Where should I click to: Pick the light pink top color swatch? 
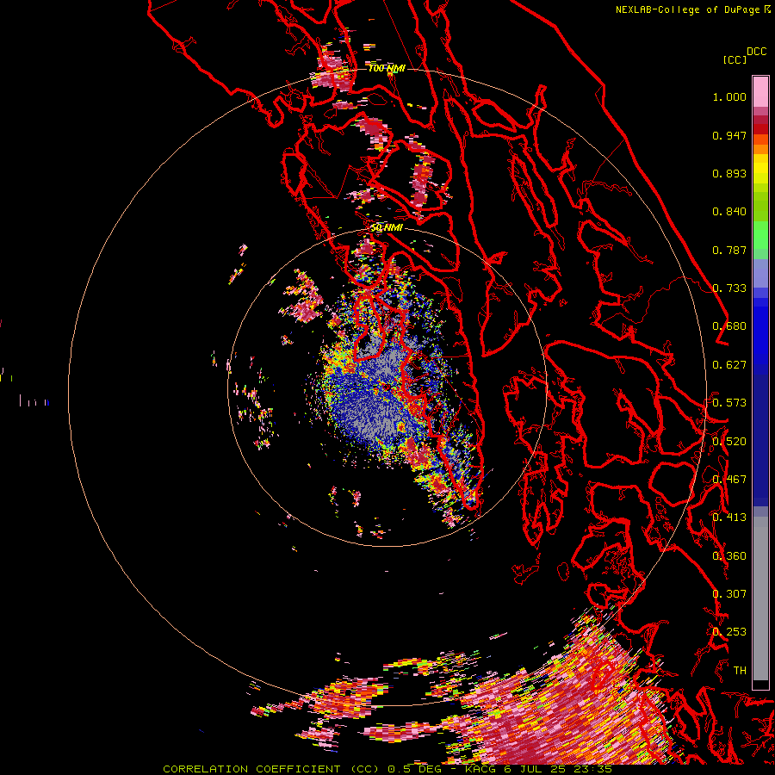[760, 91]
